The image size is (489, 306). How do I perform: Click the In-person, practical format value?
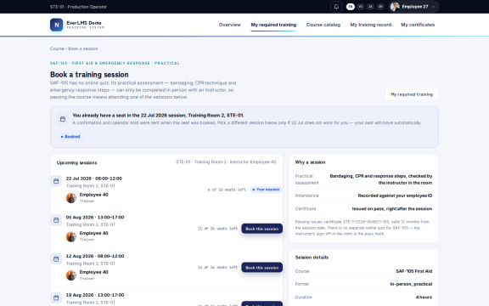point(411,284)
